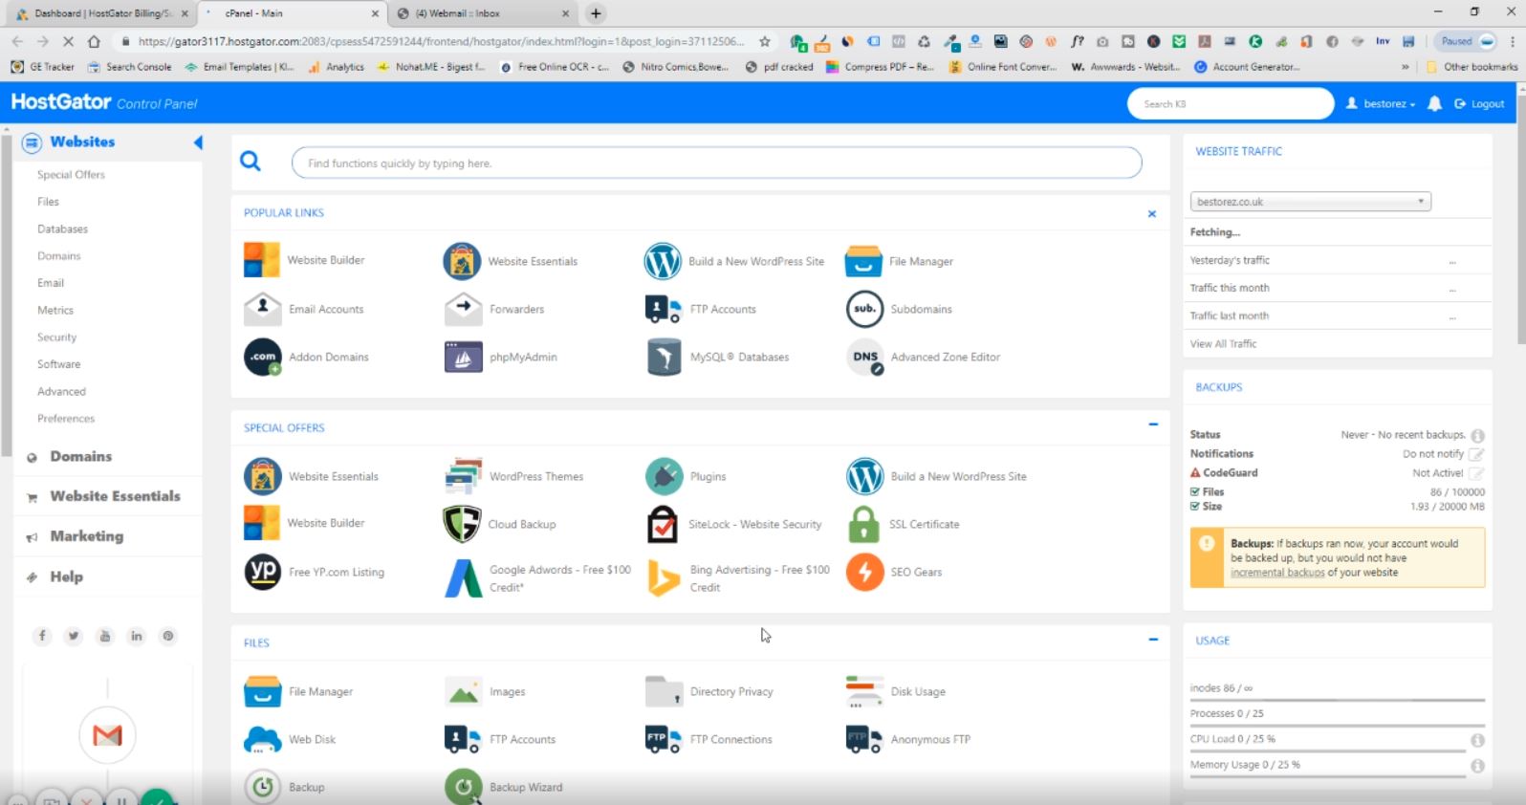Screen dimensions: 1526x805
Task: Open MySQL Databases icon
Action: (664, 357)
